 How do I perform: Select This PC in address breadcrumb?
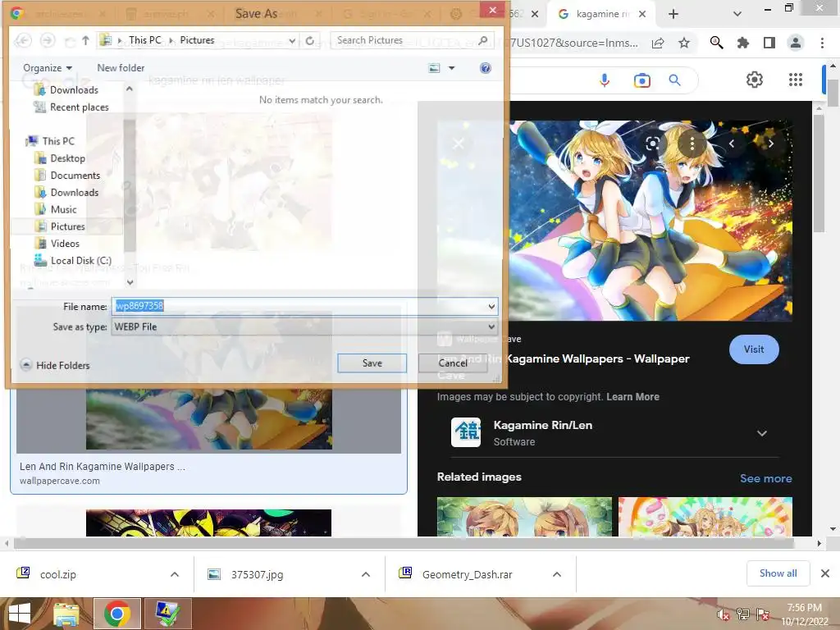pyautogui.click(x=144, y=40)
